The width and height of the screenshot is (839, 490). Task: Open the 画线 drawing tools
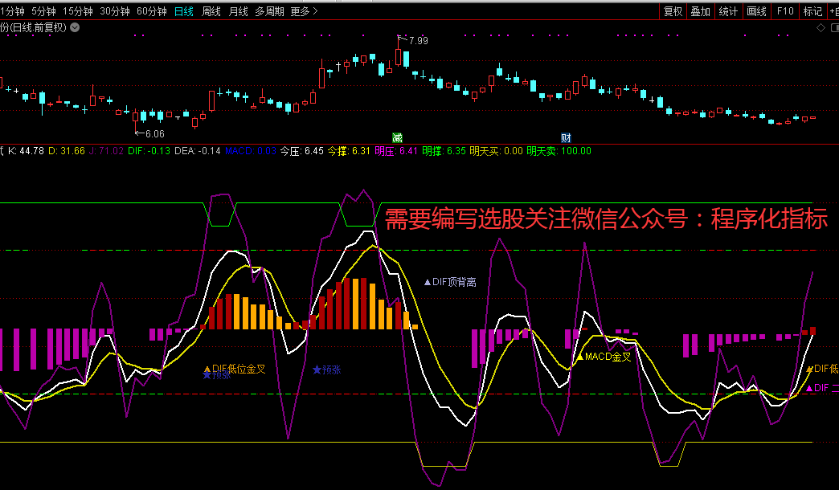point(756,11)
